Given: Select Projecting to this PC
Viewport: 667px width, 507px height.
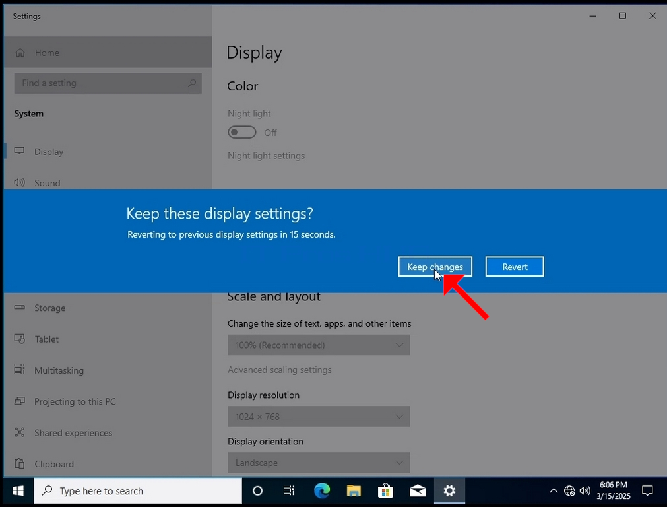Looking at the screenshot, I should [x=108, y=401].
